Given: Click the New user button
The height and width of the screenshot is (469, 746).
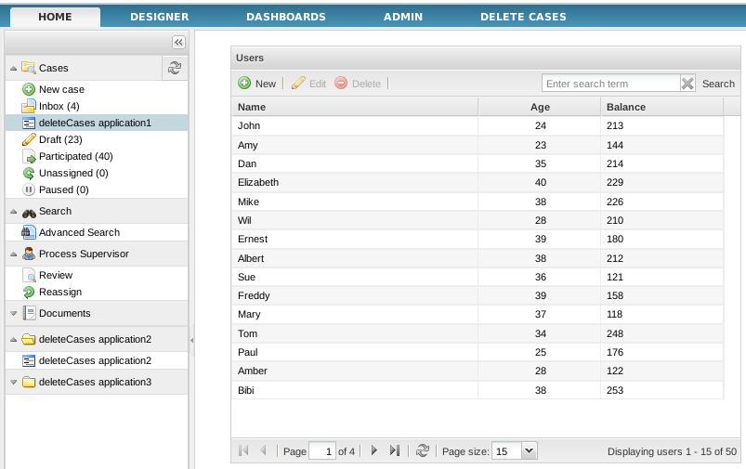Looking at the screenshot, I should coord(257,84).
